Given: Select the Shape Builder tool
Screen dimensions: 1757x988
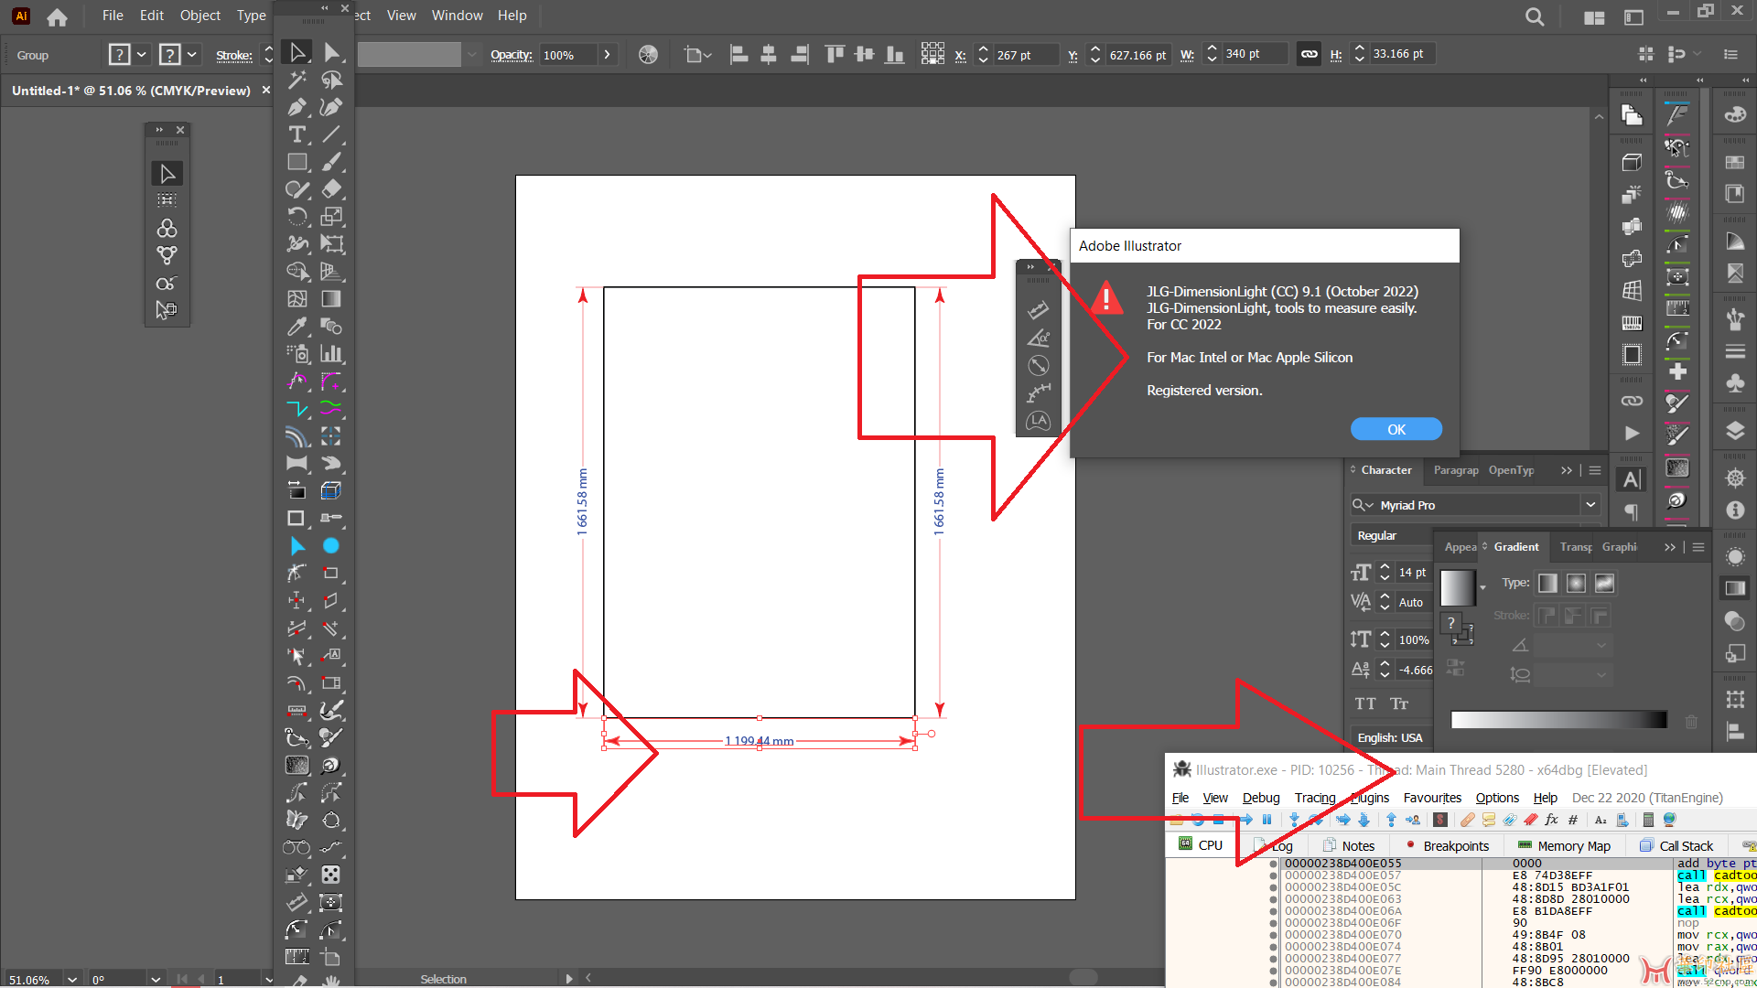Looking at the screenshot, I should [x=296, y=272].
